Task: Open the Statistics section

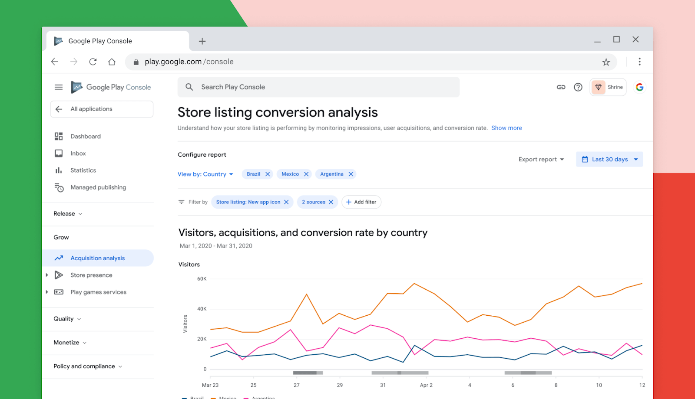Action: pyautogui.click(x=83, y=170)
